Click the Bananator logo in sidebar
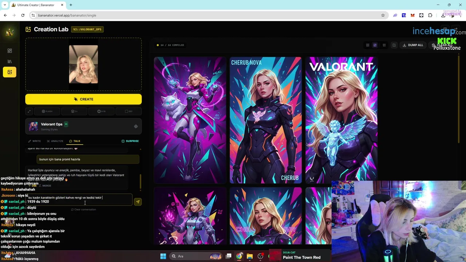Screen dimensions: 466x262 [x=9, y=32]
